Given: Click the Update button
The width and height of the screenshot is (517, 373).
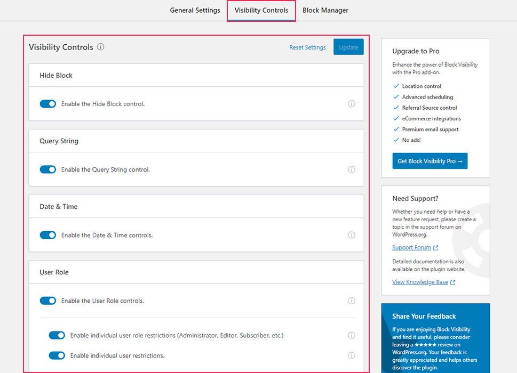Looking at the screenshot, I should coord(348,47).
